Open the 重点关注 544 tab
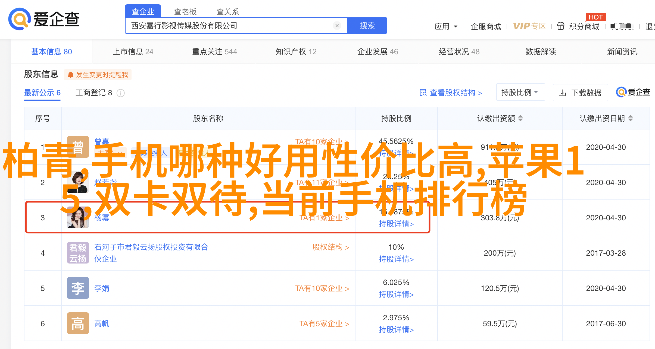 [x=215, y=52]
